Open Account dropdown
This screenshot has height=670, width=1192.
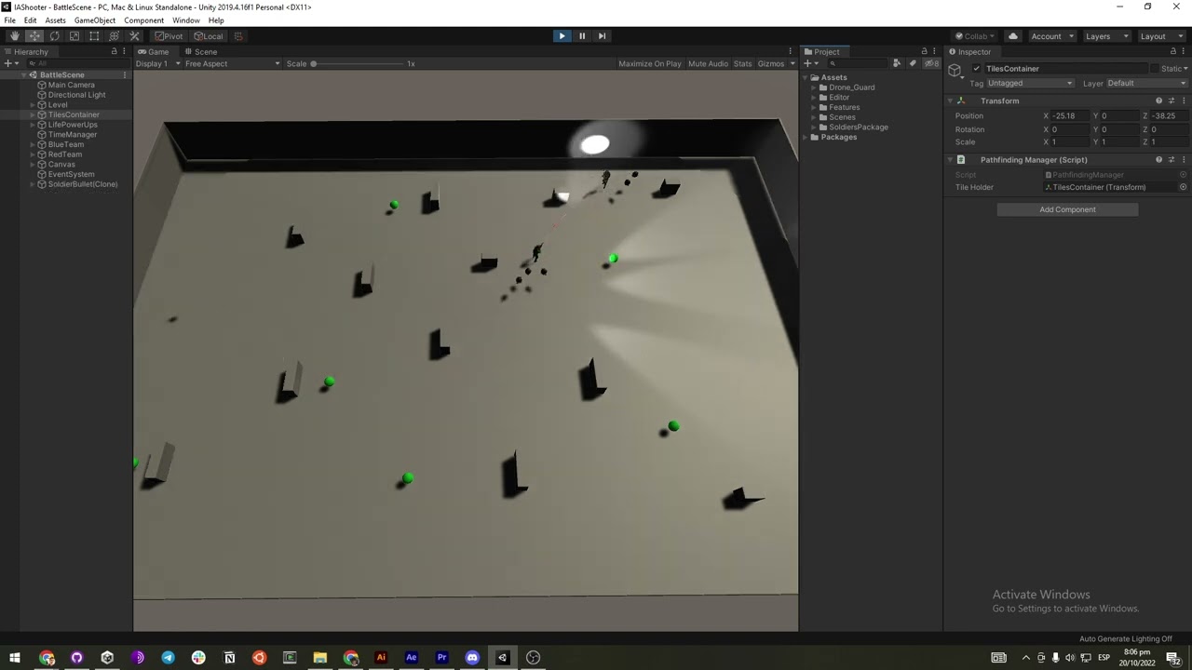[1051, 36]
